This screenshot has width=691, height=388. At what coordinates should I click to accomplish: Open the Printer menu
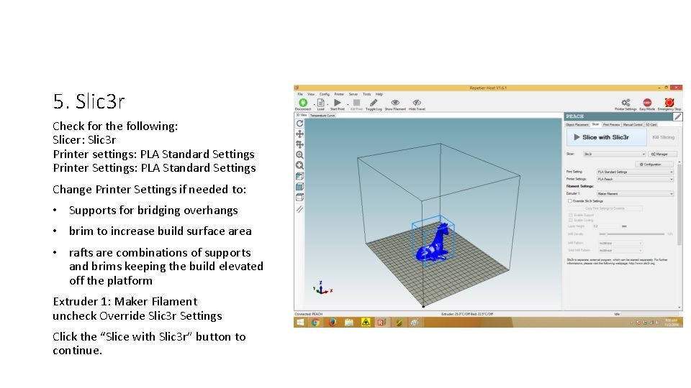(339, 94)
